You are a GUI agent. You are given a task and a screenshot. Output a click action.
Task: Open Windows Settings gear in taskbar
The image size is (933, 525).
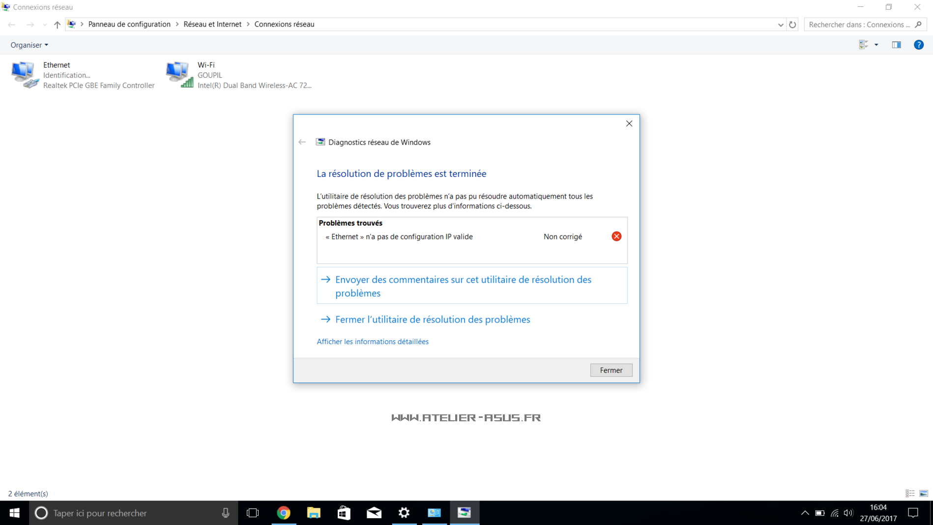click(x=404, y=513)
